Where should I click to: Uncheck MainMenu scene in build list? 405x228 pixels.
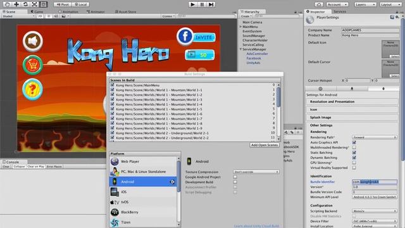pos(113,85)
